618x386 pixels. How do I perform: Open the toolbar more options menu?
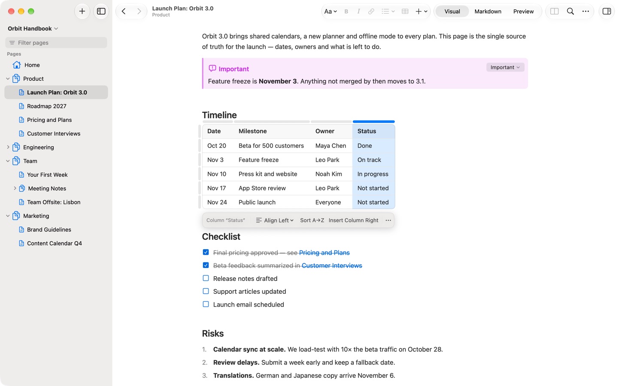click(586, 12)
